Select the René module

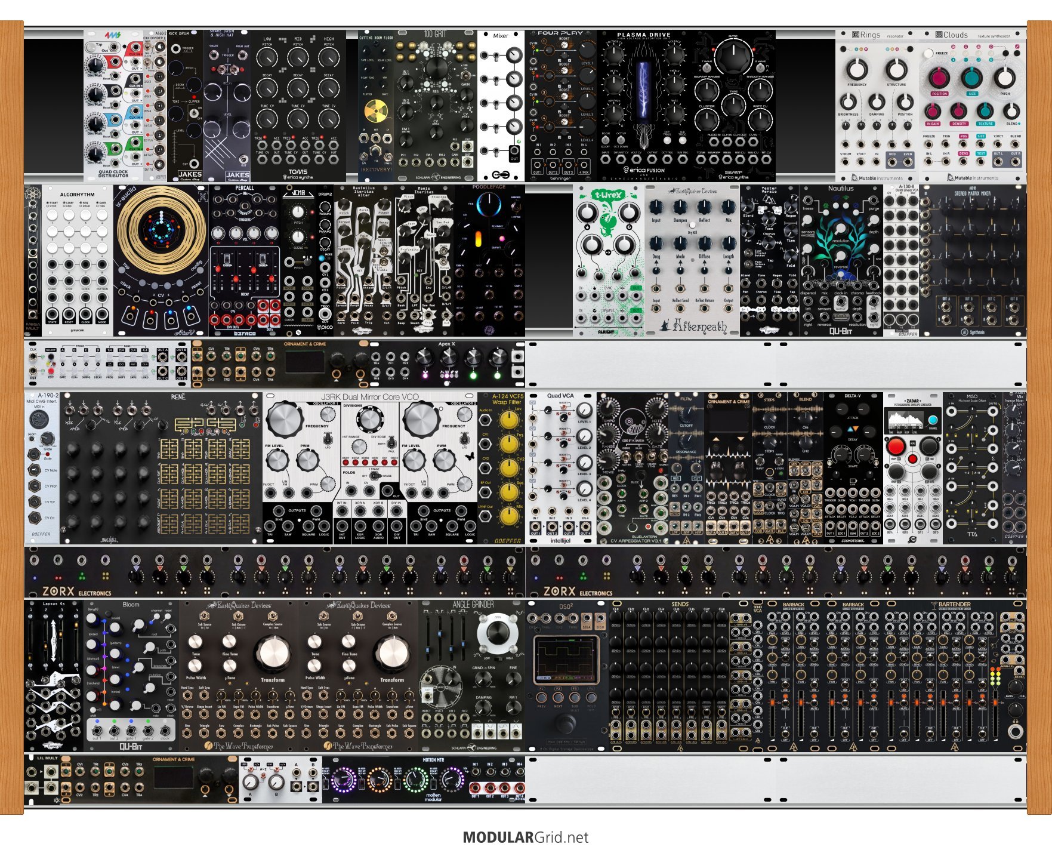(161, 468)
